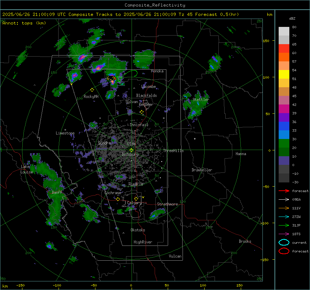The height and width of the screenshot is (290, 310).
Task: Click the radar-center diamond near Didsbury
Action: click(x=131, y=150)
